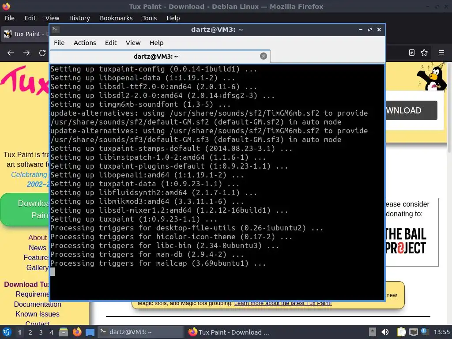Viewport: 452px width, 339px height.
Task: Reload the Tux Paint page
Action: click(x=42, y=53)
